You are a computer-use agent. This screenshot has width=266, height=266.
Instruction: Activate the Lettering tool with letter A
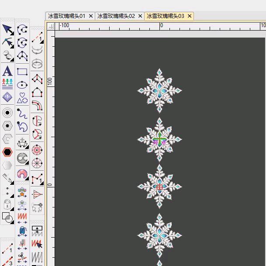7,71
